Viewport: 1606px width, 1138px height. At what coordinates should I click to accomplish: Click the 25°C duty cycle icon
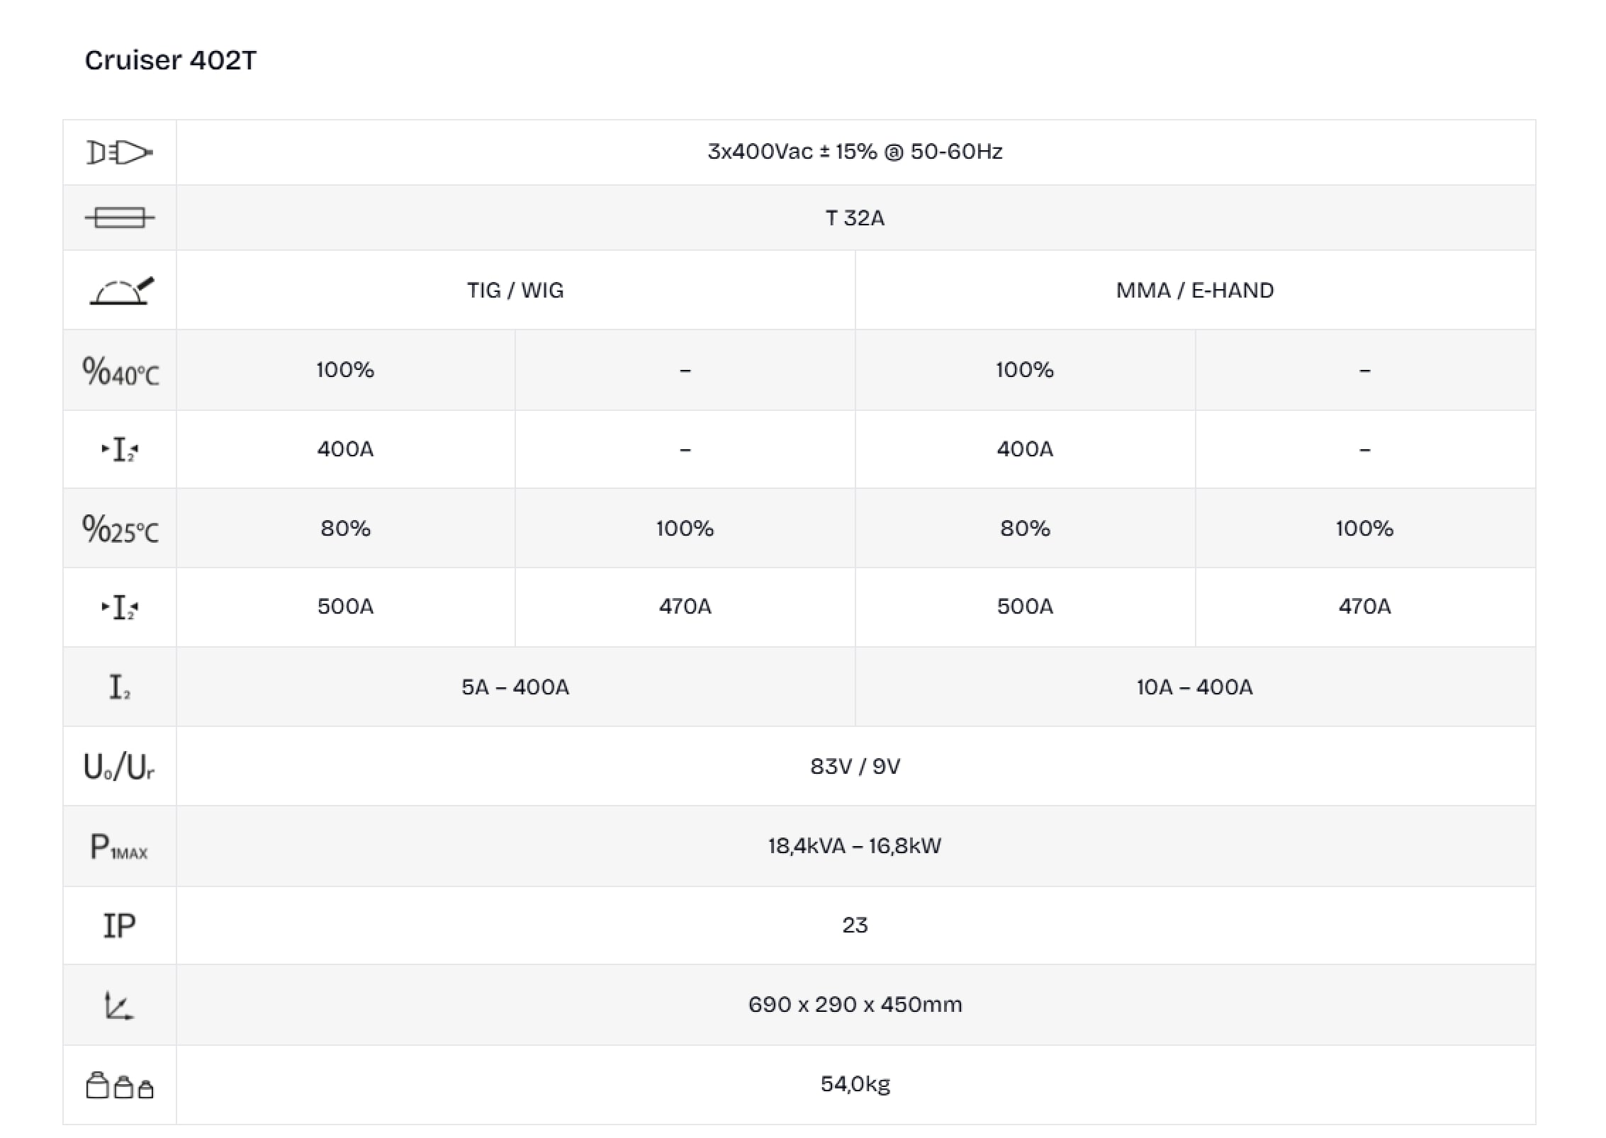(120, 529)
